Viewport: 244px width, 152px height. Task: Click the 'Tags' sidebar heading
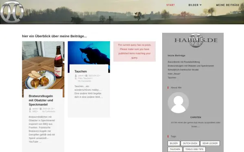click(x=173, y=136)
